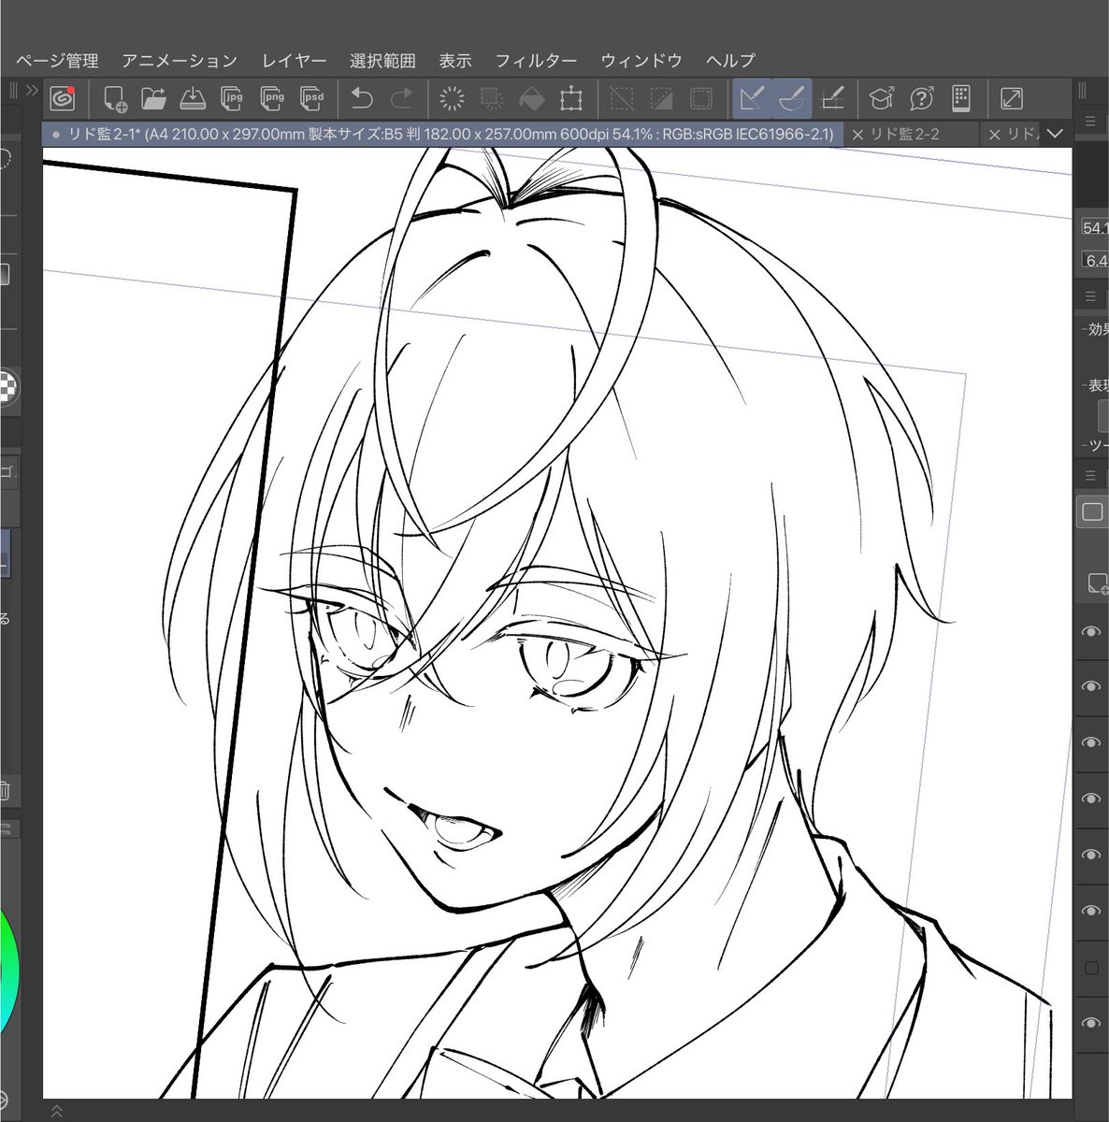Click the Invert Selection icon
This screenshot has width=1109, height=1122.
[x=661, y=98]
